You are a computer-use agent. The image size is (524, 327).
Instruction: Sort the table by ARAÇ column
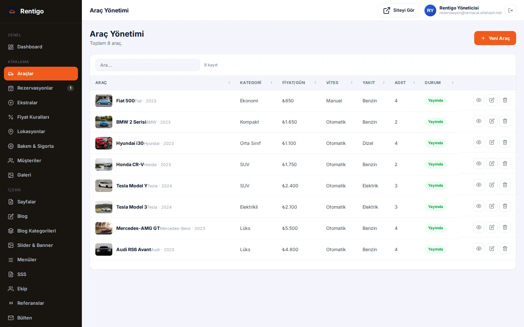(162, 83)
